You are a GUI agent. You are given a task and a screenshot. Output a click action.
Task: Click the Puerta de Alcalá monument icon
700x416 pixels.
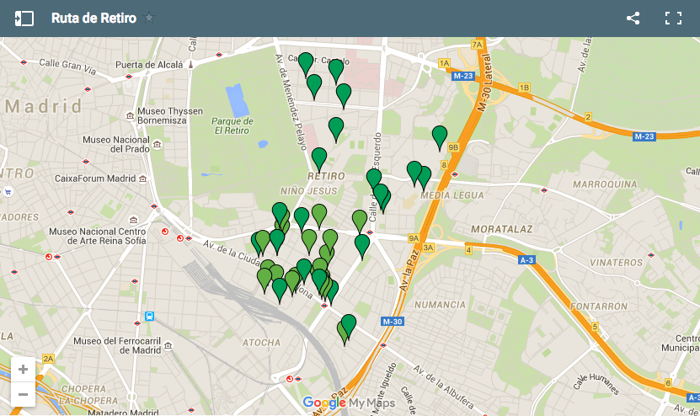coord(190,65)
